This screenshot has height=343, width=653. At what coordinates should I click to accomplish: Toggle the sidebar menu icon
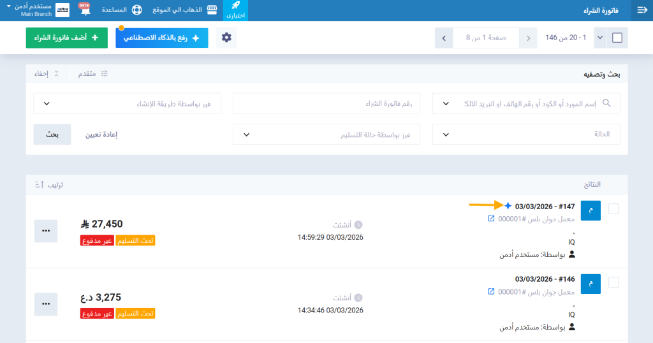[642, 11]
